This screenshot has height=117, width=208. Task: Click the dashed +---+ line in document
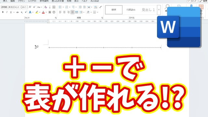tap(105, 47)
